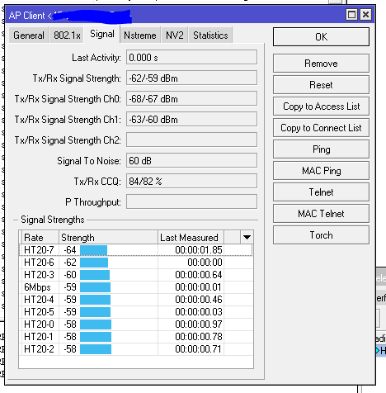Sort by Last Measured column header
The height and width of the screenshot is (393, 386).
click(191, 237)
